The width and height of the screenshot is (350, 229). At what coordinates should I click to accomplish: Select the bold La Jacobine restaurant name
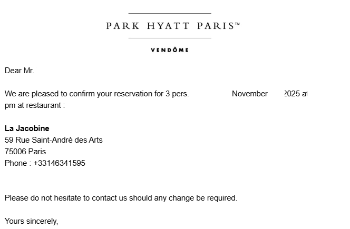coord(27,128)
